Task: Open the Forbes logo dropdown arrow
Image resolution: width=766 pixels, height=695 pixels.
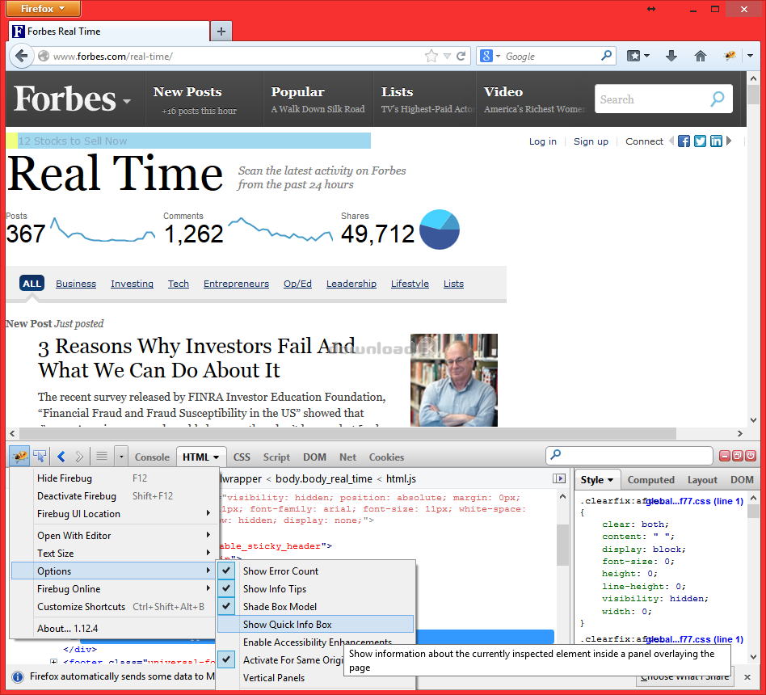Action: pos(127,101)
